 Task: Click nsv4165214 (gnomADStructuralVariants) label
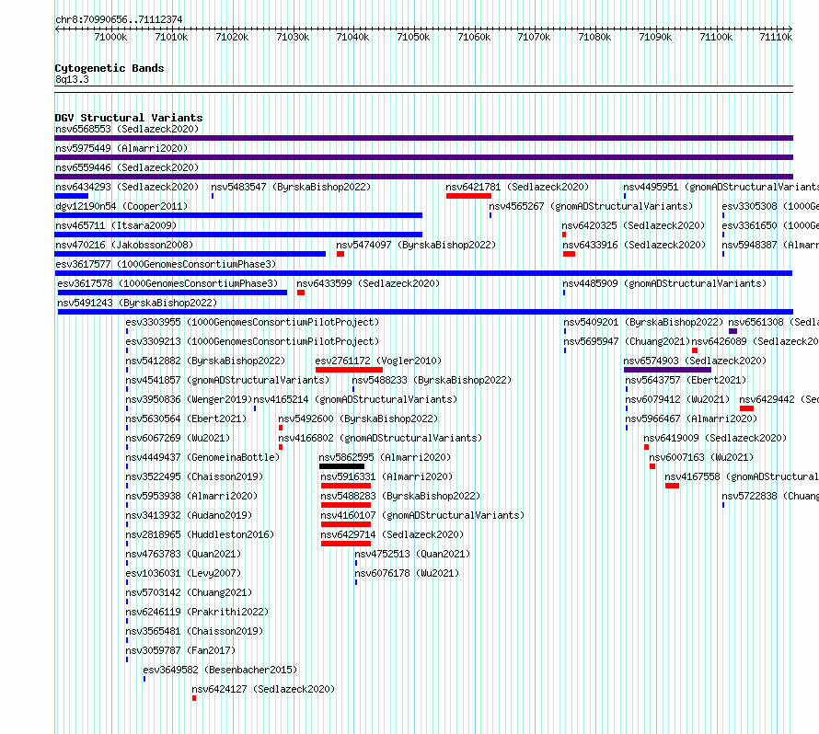click(355, 399)
